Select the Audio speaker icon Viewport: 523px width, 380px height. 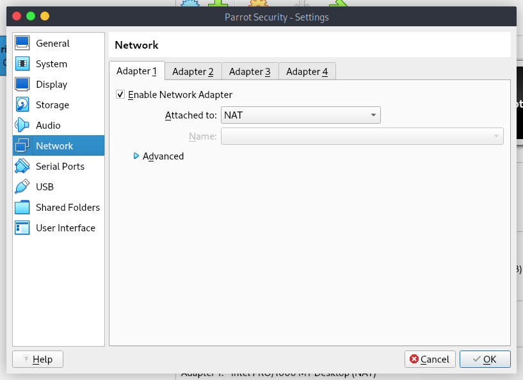pyautogui.click(x=22, y=126)
